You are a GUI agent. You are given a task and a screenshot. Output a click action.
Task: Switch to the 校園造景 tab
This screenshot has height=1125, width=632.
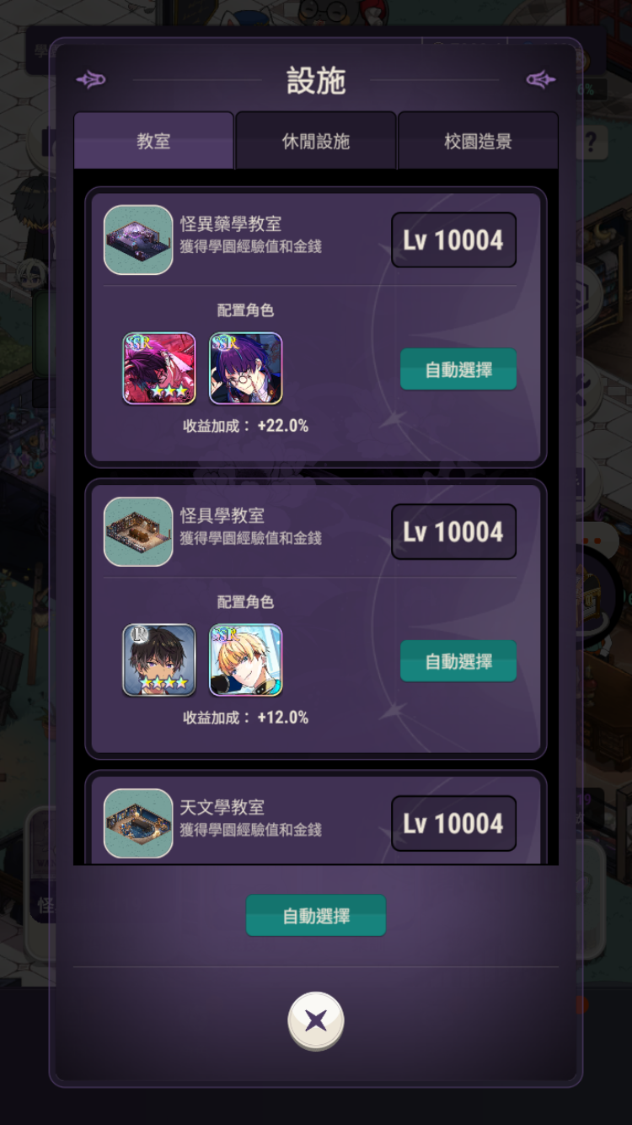[478, 141]
